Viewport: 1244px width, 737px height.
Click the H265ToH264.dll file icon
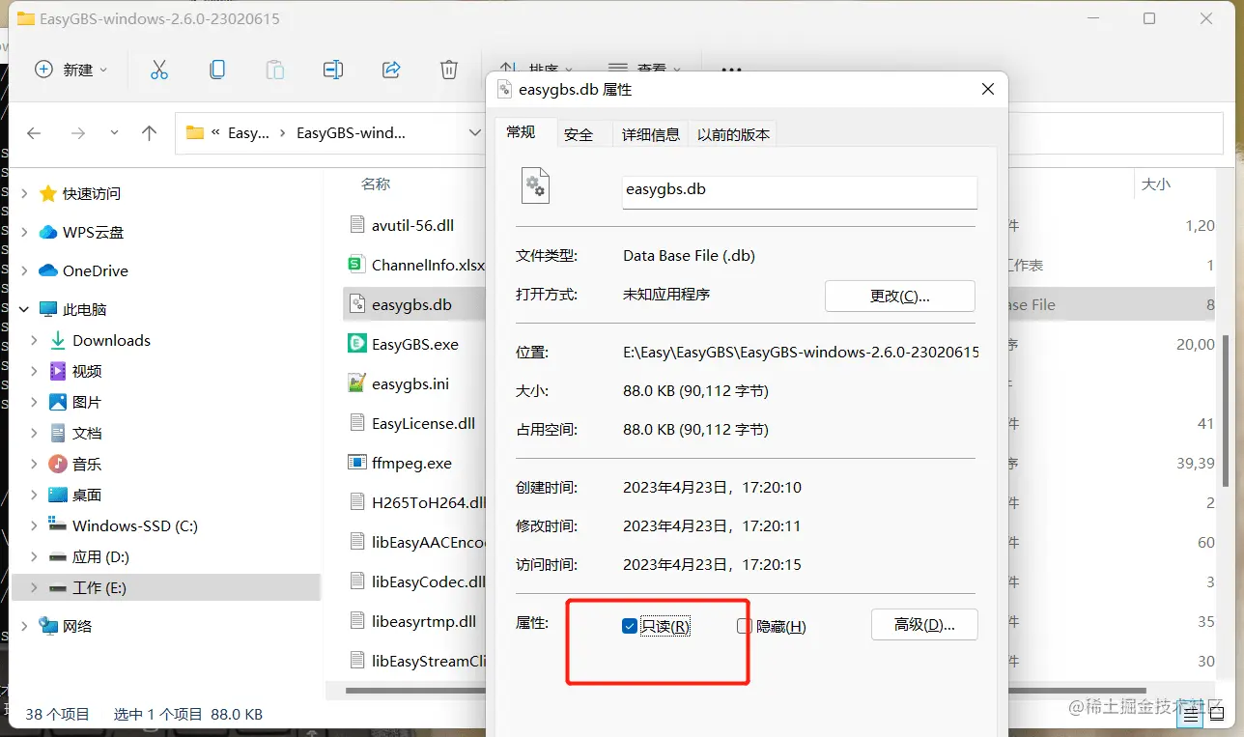pos(356,502)
